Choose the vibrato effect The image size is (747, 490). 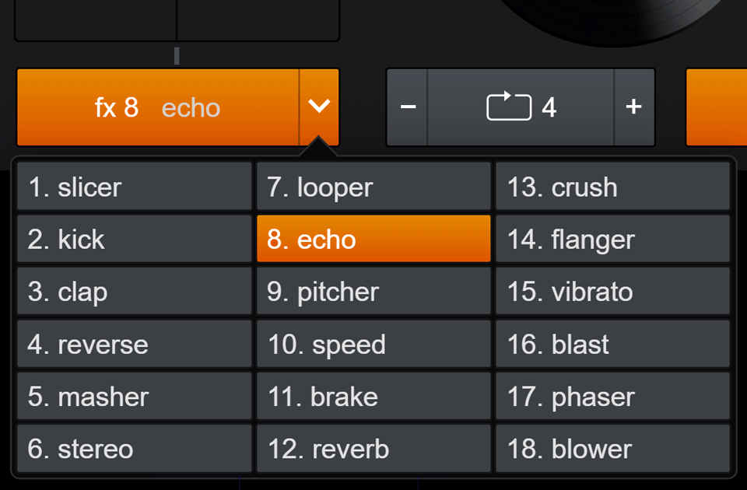click(x=612, y=291)
